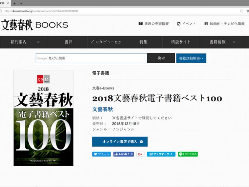The width and height of the screenshot is (249, 187).
Task: Close the current browser tab
Action: click(8, 3)
